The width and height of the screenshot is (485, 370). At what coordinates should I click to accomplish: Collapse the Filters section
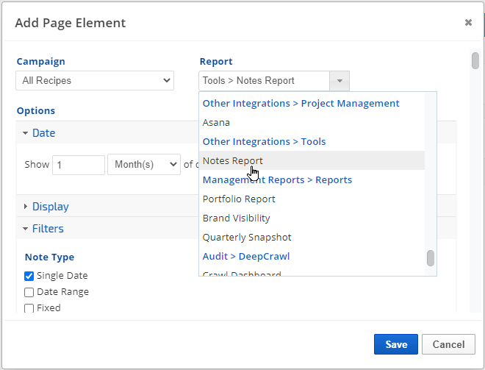43,229
